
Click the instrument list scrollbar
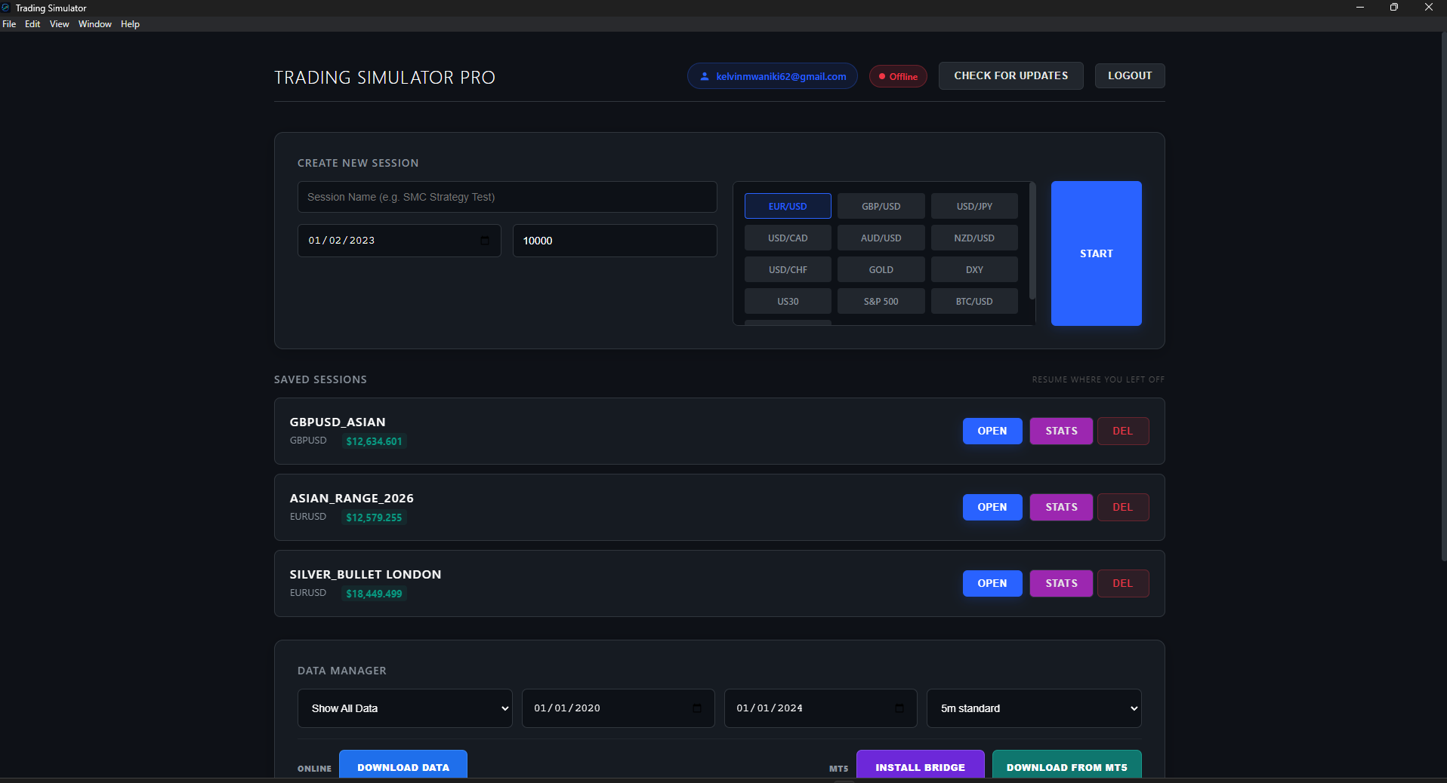click(1032, 241)
